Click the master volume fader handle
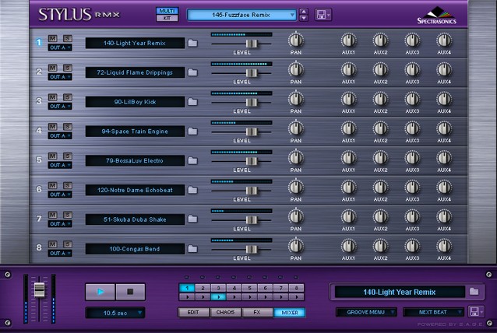 coord(39,289)
